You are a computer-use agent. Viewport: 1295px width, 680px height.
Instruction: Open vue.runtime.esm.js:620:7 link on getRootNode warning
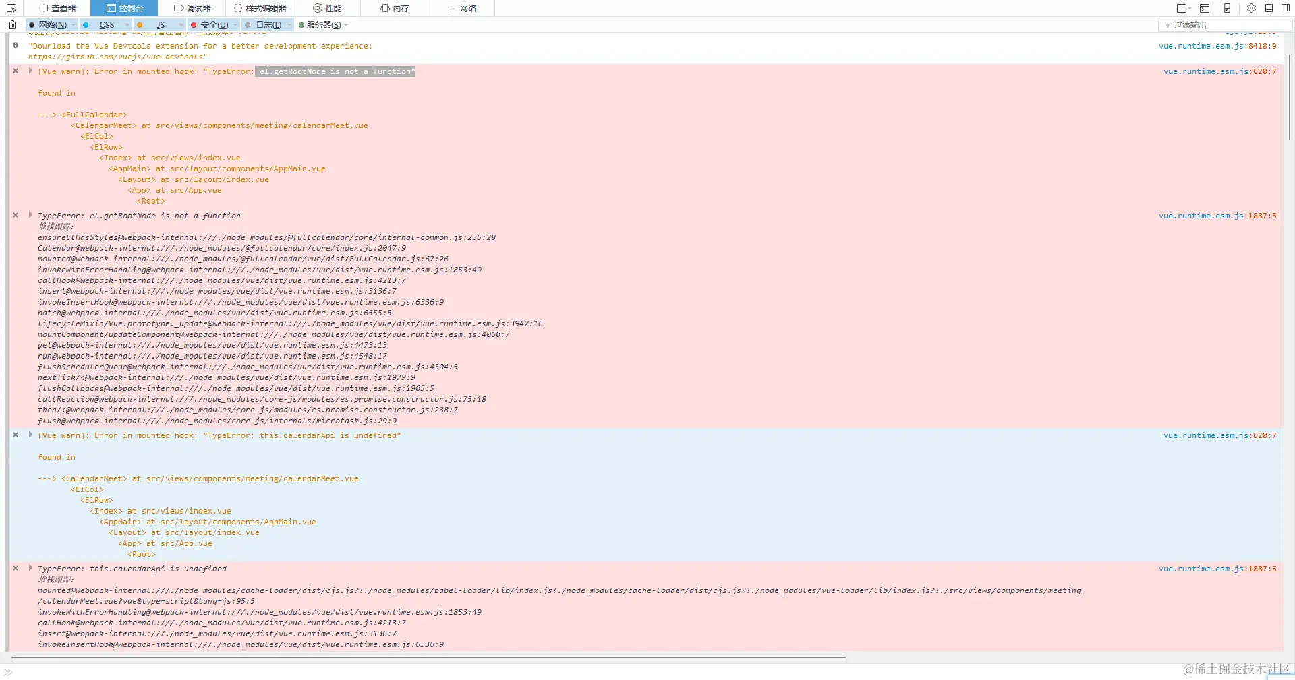[x=1219, y=71]
